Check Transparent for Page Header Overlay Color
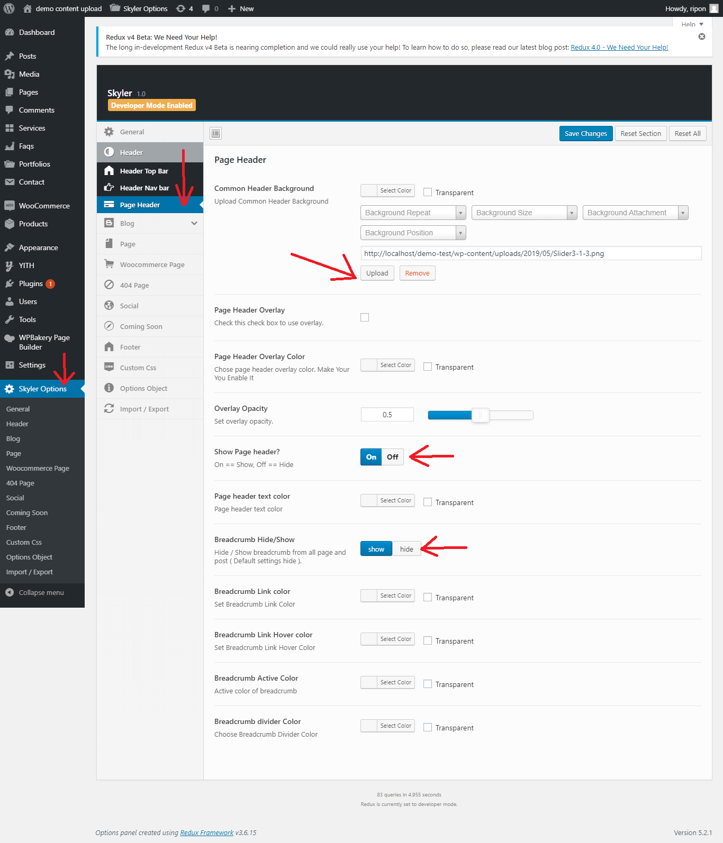This screenshot has height=843, width=723. click(x=428, y=366)
